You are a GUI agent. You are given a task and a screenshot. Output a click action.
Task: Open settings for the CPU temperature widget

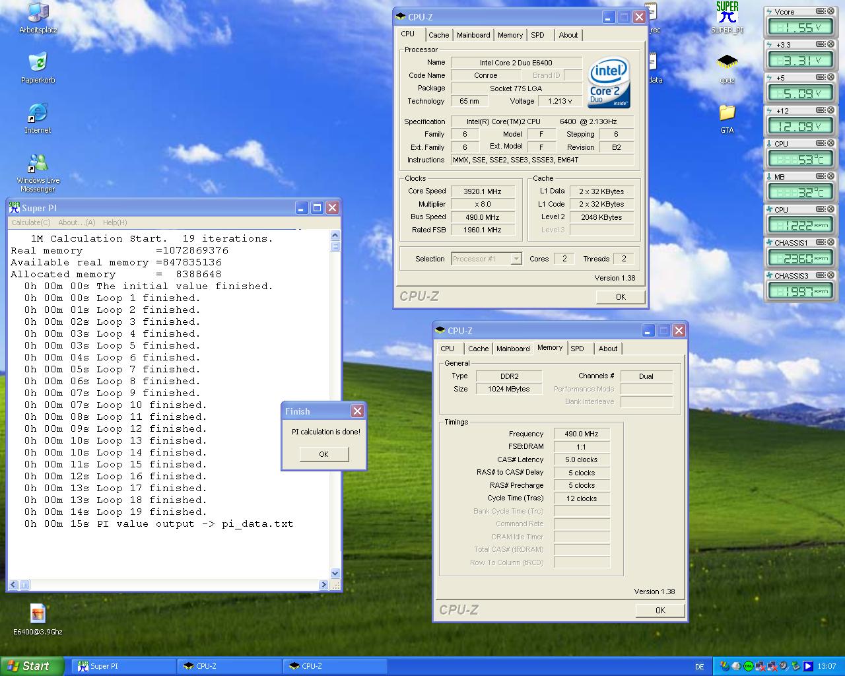[x=821, y=143]
